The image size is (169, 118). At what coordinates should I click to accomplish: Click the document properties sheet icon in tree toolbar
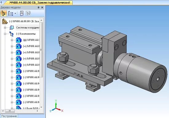[x=22, y=13]
